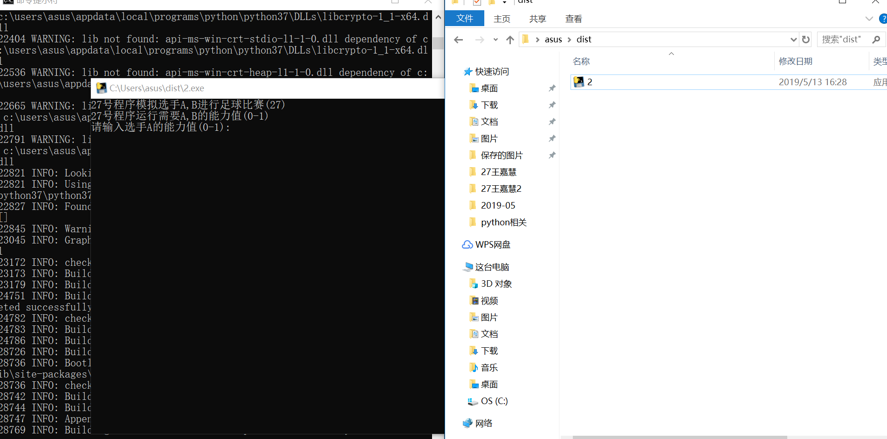Screen dimensions: 887x439
Task: Go up one folder level
Action: coord(510,40)
